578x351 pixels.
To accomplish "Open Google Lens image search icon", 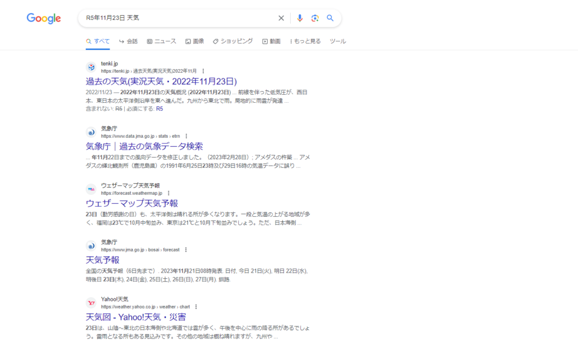I will 315,18.
